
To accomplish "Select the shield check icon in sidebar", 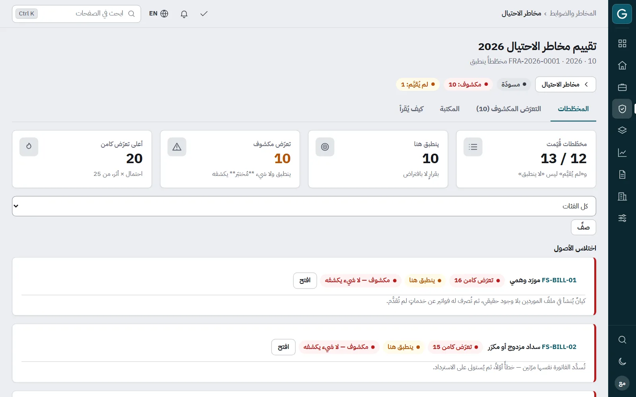I will pos(622,109).
